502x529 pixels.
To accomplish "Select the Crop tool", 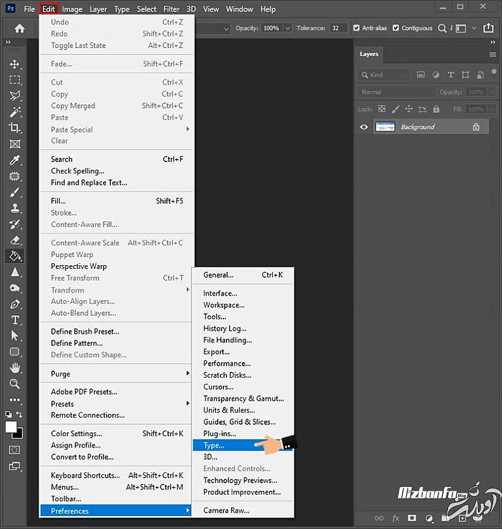I will point(15,128).
